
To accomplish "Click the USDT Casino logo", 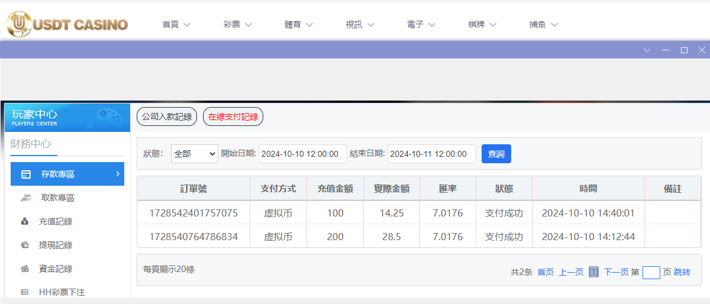I will coord(67,24).
